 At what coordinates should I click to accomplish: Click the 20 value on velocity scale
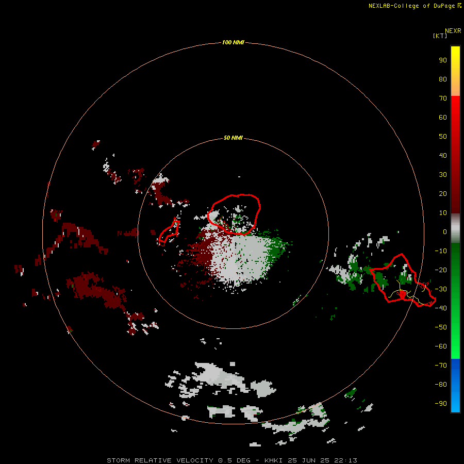point(443,194)
